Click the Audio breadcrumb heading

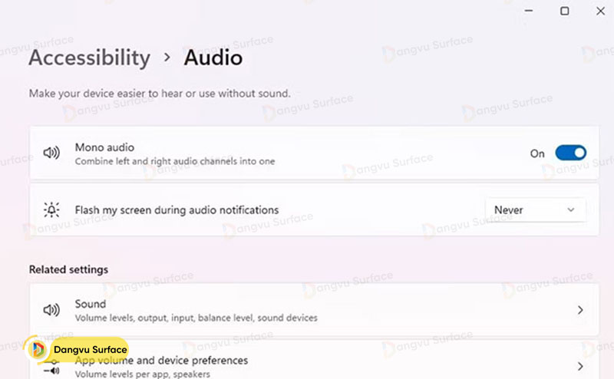tap(213, 58)
